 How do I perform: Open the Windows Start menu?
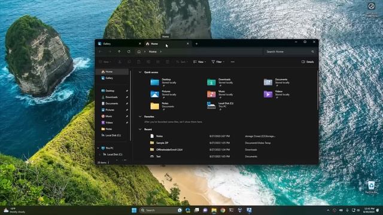pos(134,210)
